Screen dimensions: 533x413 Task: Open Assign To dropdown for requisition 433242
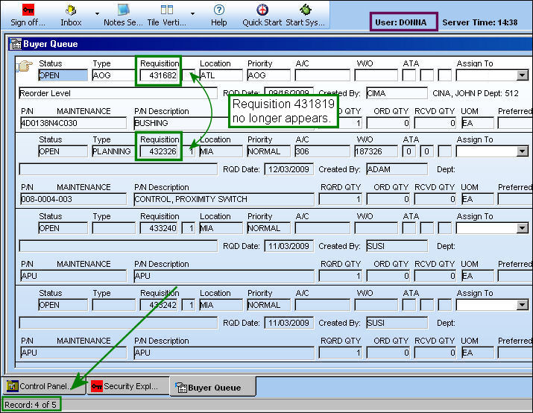click(x=522, y=305)
